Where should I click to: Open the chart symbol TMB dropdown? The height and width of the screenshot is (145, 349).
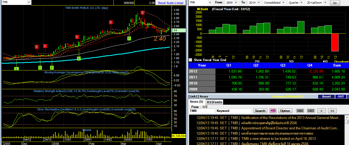[x=28, y=2]
